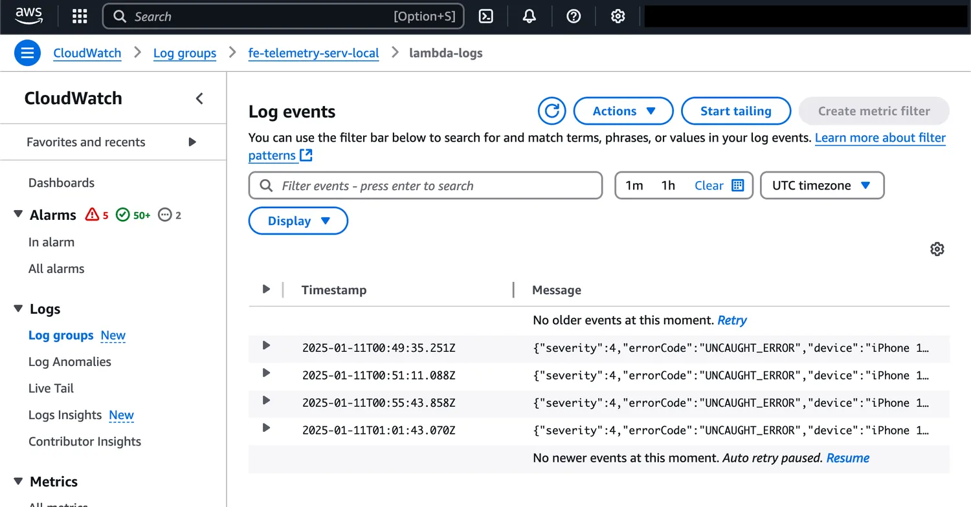
Task: Expand the 00:51:11.088Z log event
Action: tap(266, 372)
